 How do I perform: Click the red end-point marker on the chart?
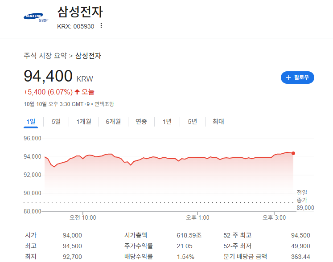click(x=293, y=153)
